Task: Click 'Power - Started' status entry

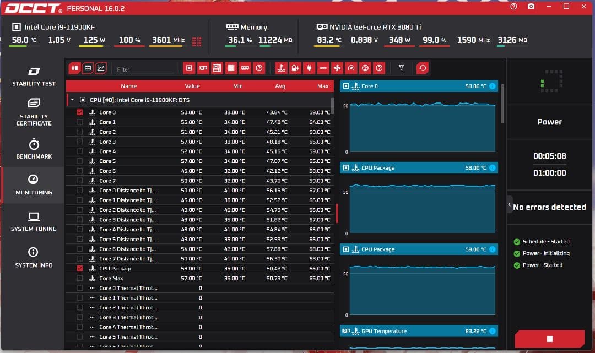Action: [x=542, y=265]
